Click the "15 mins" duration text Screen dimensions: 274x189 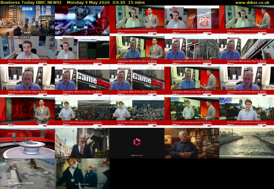tap(136, 2)
